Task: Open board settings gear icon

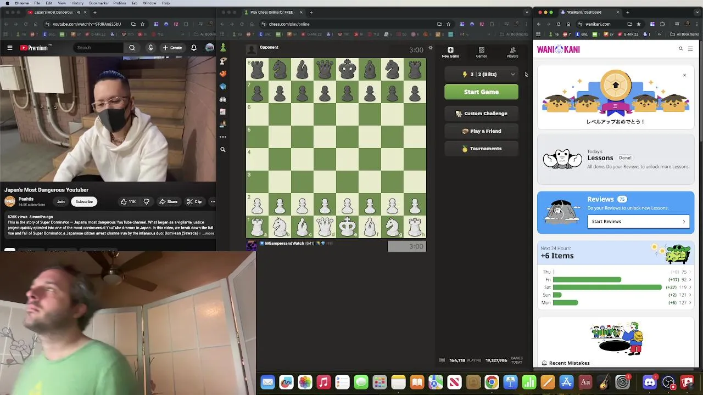Action: [x=431, y=48]
